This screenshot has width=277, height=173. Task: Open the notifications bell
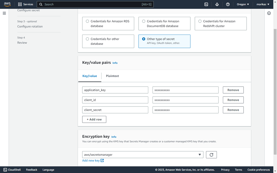click(x=217, y=4)
